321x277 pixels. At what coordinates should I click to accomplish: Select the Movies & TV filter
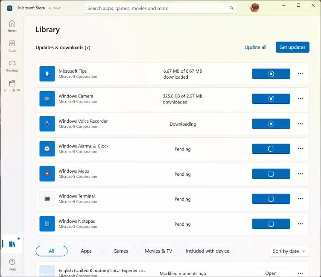pyautogui.click(x=158, y=251)
